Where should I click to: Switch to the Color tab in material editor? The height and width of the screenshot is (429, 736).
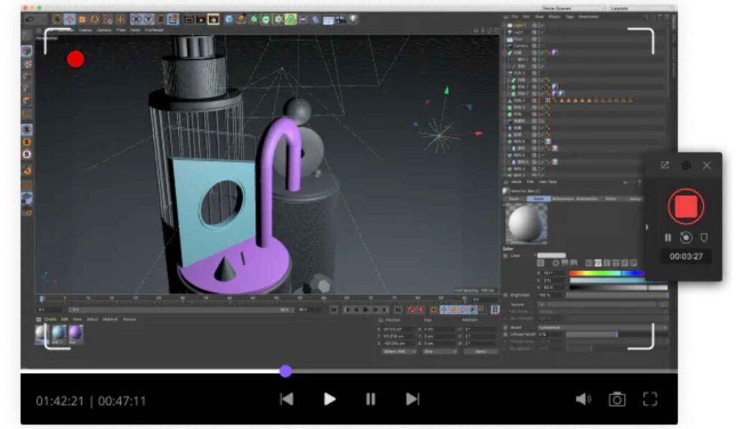coord(538,199)
